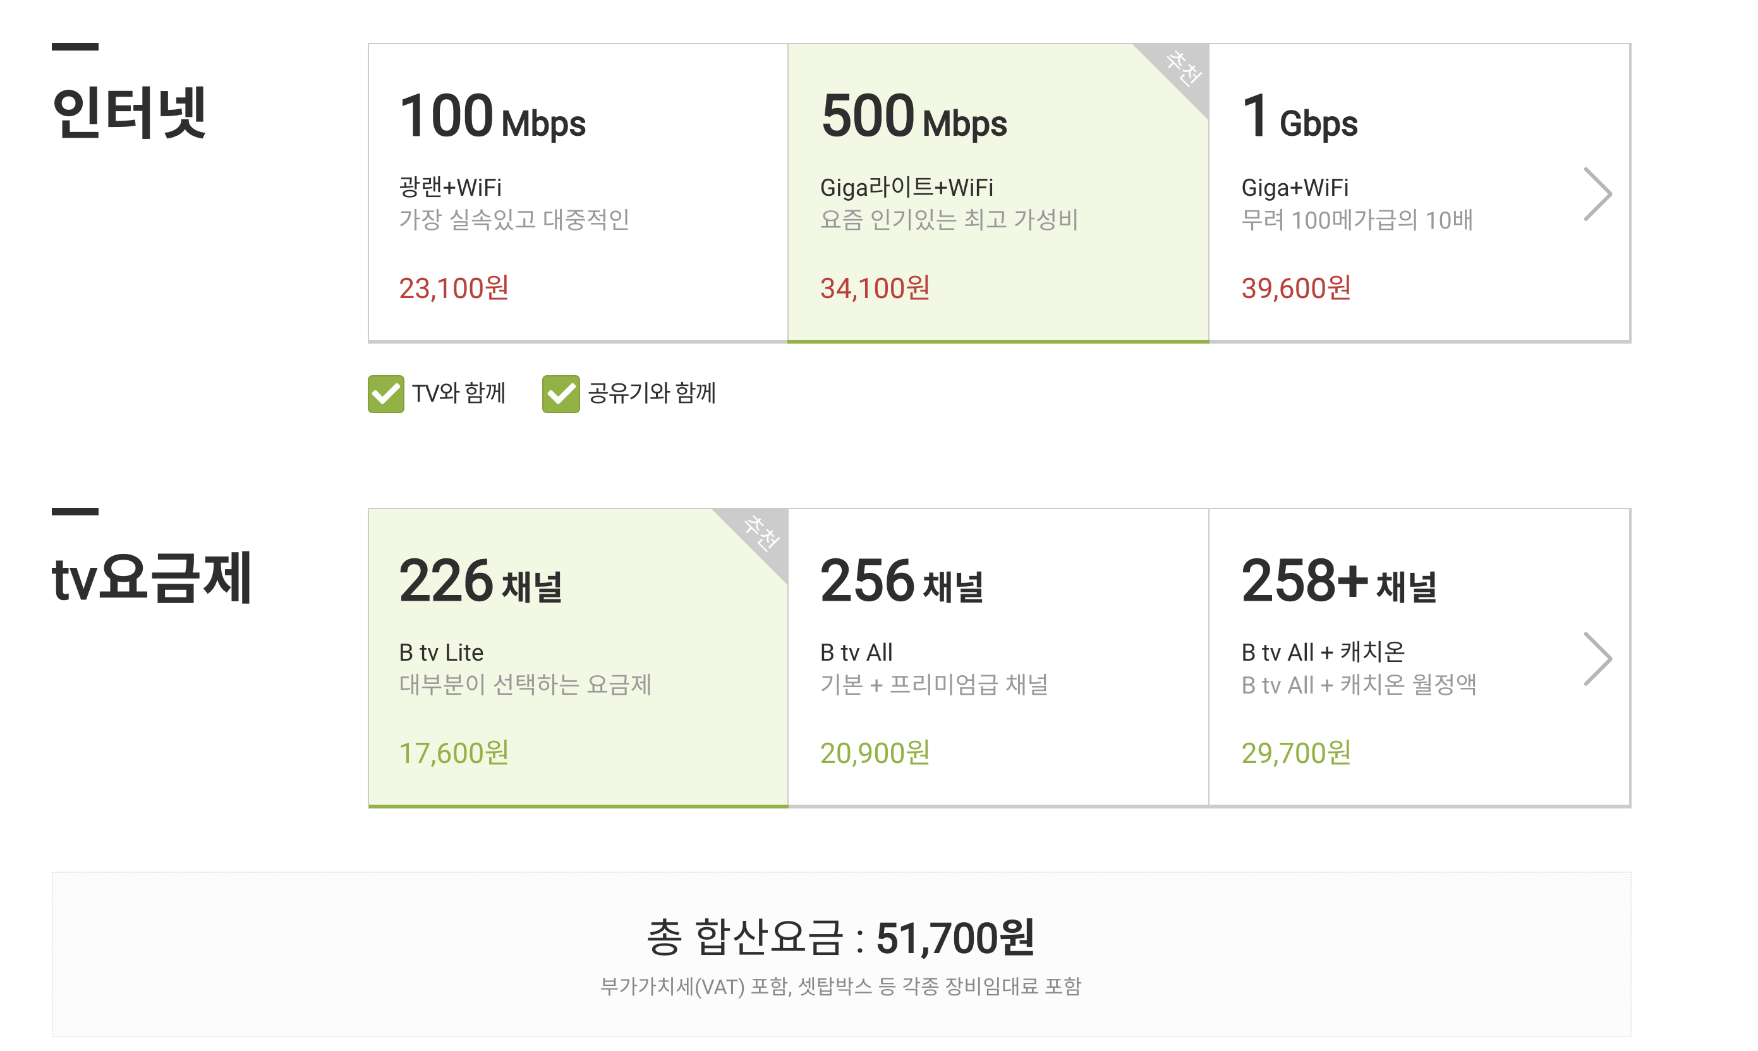Click the 20,900원 B tv All price
1758x1051 pixels.
(875, 753)
